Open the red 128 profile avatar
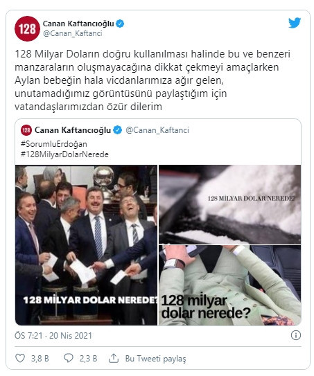This screenshot has height=376, width=314. pyautogui.click(x=27, y=28)
